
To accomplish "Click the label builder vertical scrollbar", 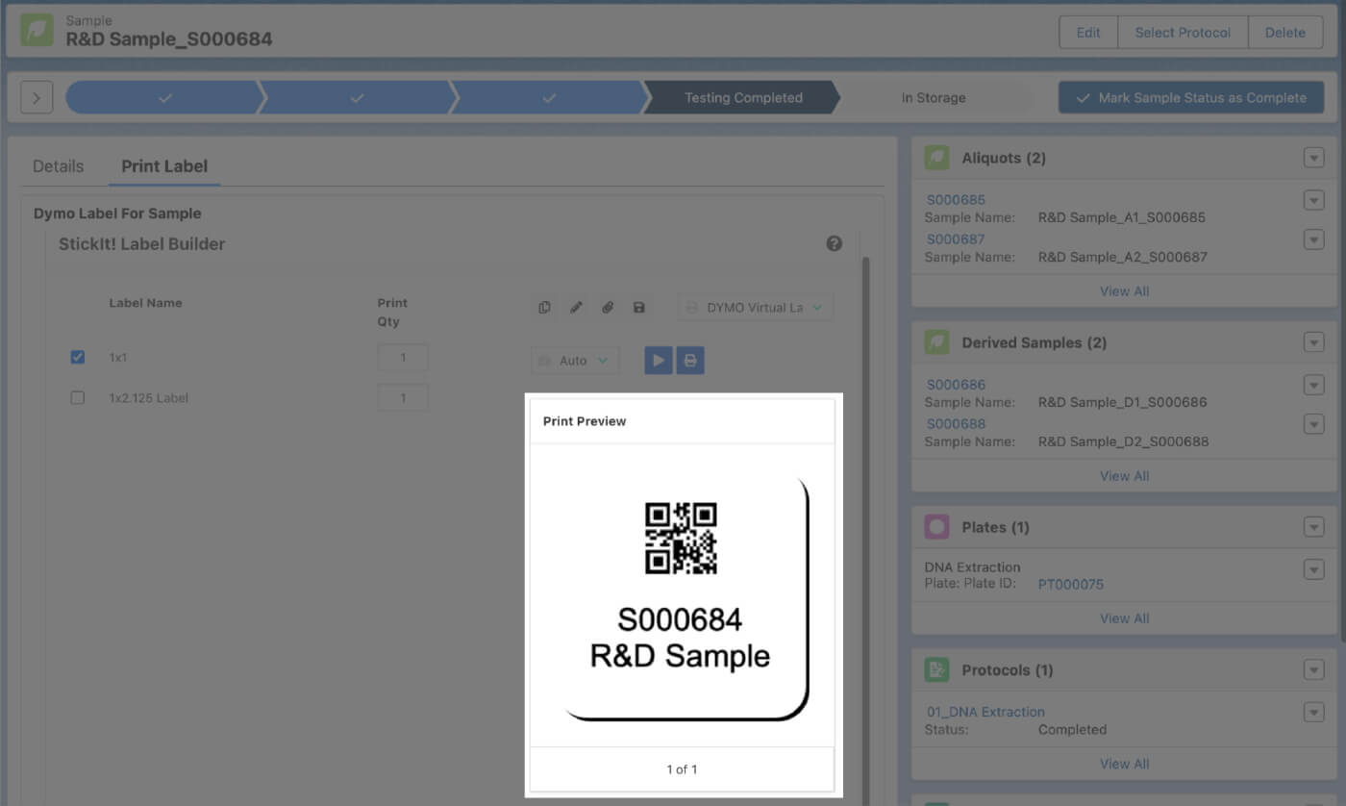I will point(865,529).
